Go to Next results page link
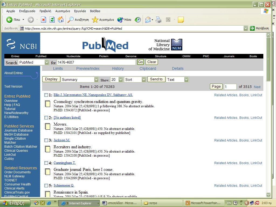276x207 pixels. coord(257,87)
